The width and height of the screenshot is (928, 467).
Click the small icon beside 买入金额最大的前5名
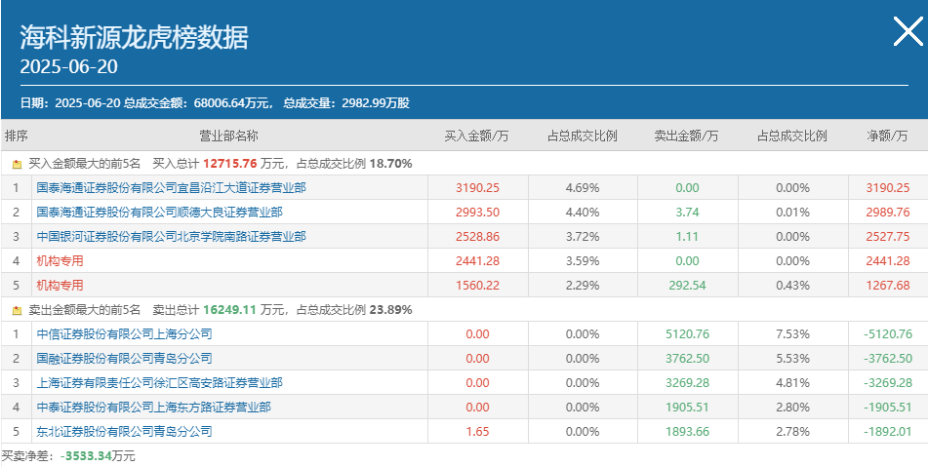(x=17, y=165)
